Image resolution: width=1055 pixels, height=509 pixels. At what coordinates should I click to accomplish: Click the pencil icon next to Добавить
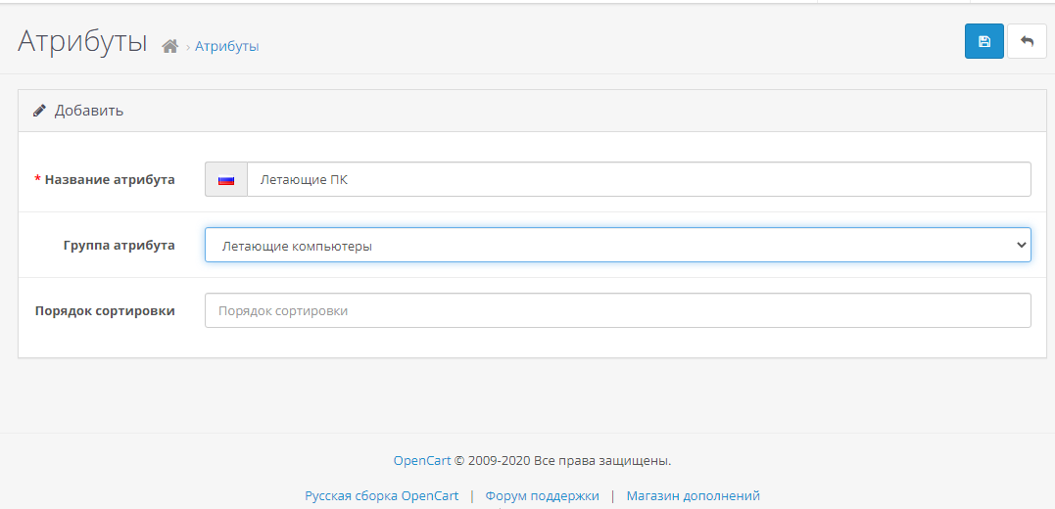coord(39,111)
